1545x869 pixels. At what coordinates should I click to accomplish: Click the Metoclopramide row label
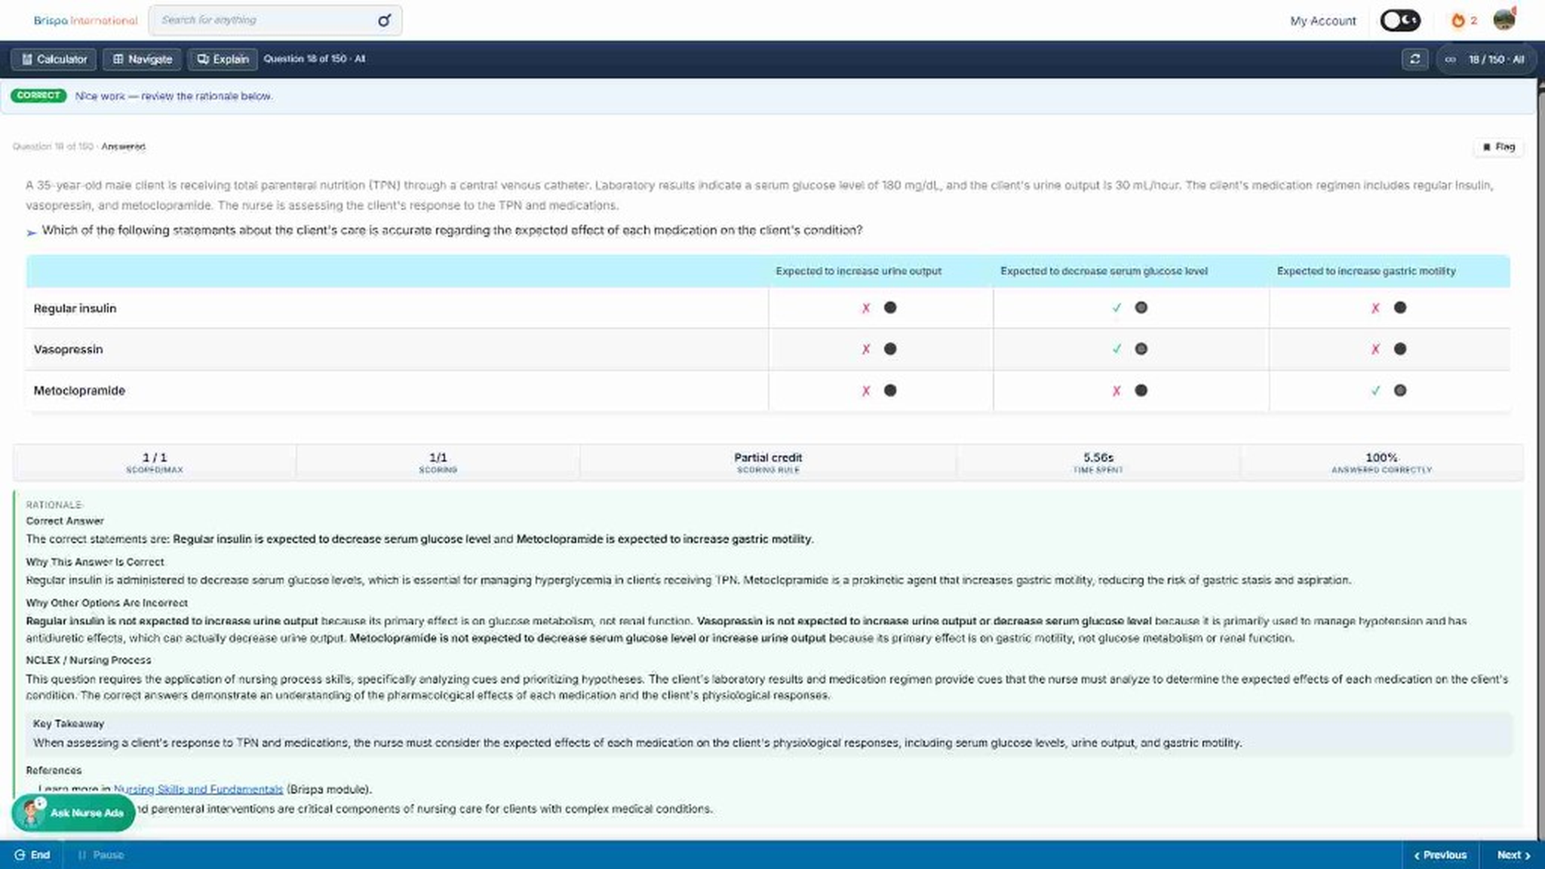[79, 391]
